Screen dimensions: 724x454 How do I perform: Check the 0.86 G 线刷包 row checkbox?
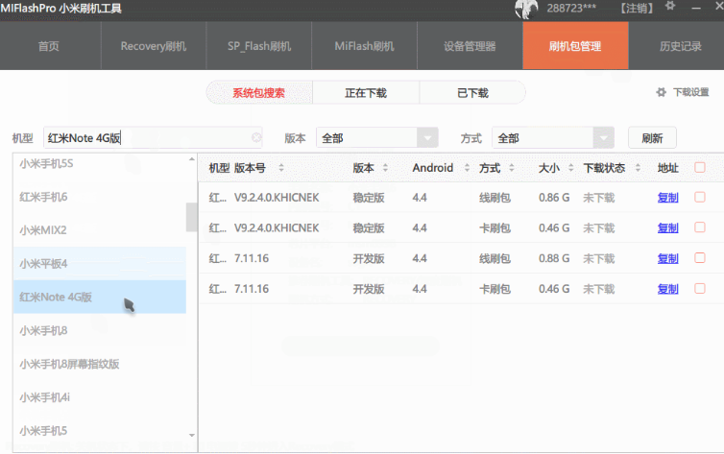[700, 197]
